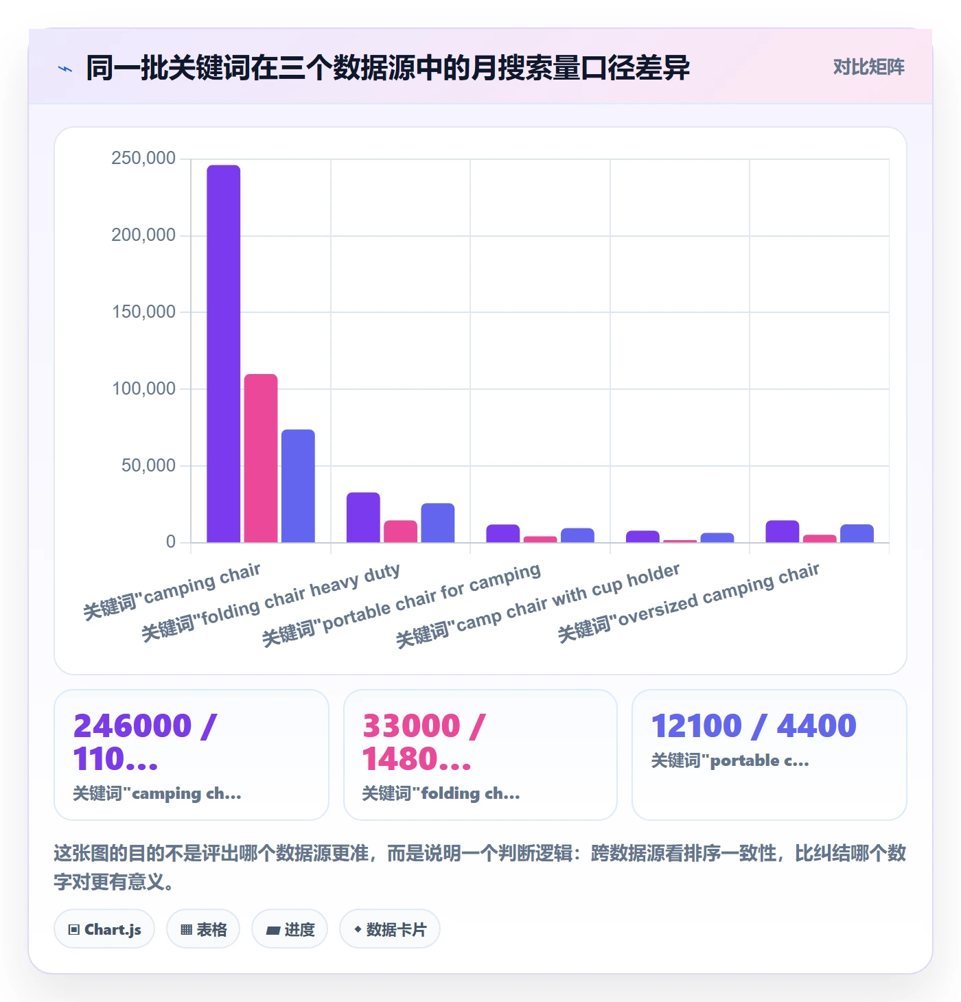Click the blue folding chair heavy duty bar
961x1002 pixels.
coord(438,523)
